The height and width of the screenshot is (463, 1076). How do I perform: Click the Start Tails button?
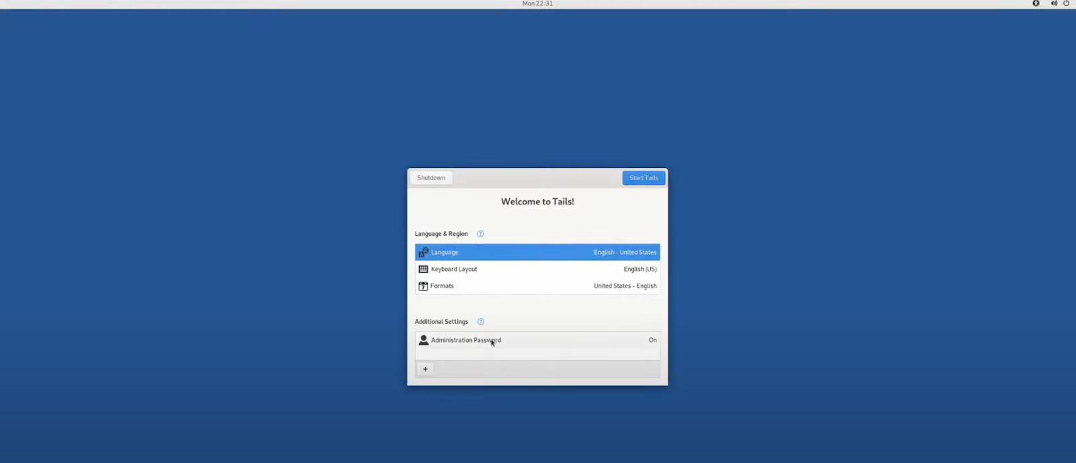[x=644, y=178]
